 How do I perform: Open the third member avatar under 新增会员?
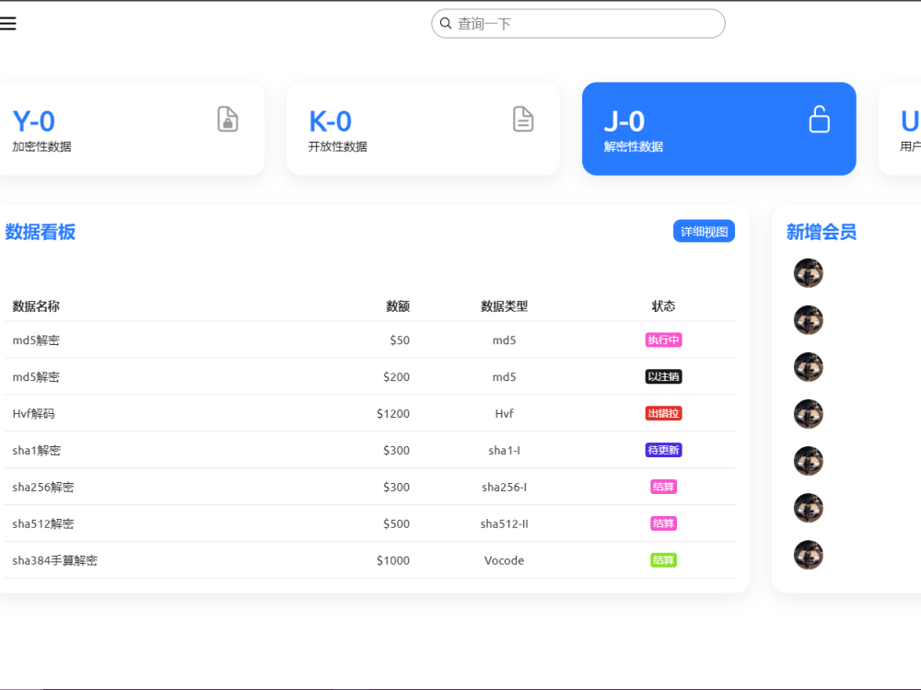tap(809, 367)
